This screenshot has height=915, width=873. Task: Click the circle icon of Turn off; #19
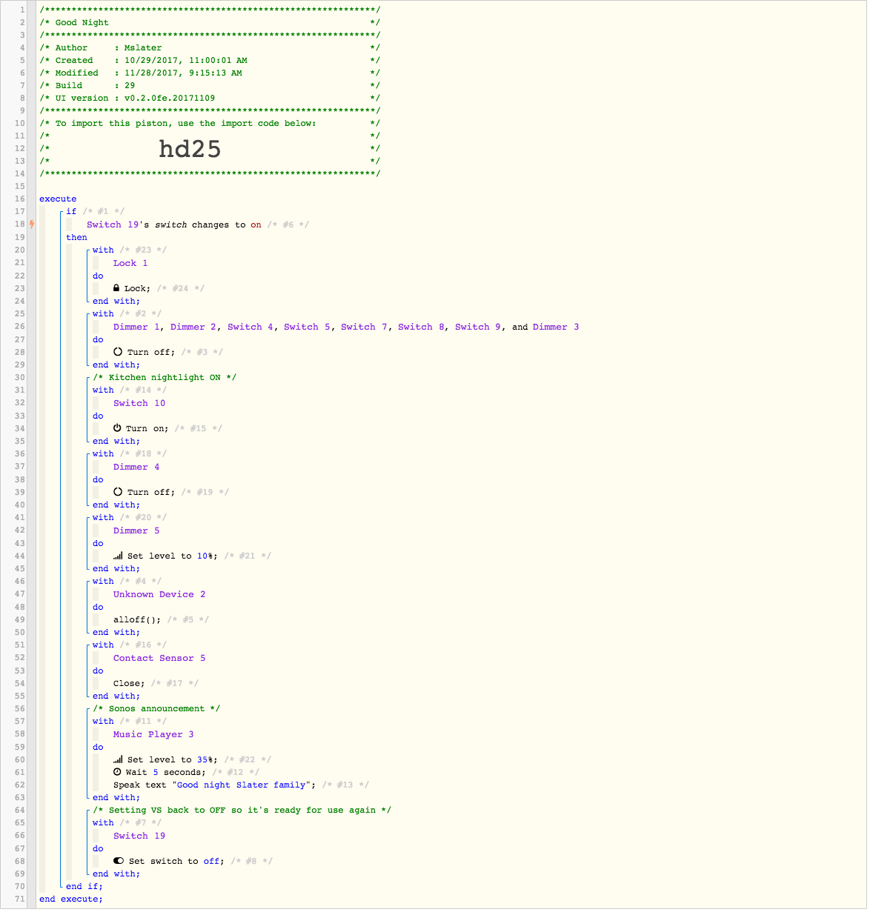(x=118, y=492)
